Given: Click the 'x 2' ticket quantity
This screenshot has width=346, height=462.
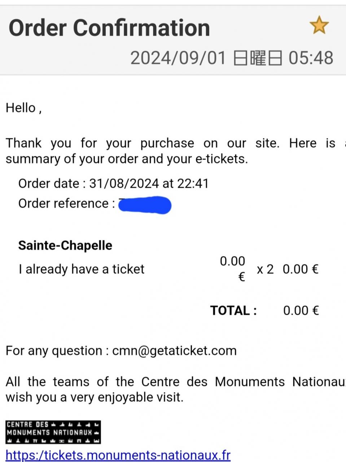Looking at the screenshot, I should (265, 269).
